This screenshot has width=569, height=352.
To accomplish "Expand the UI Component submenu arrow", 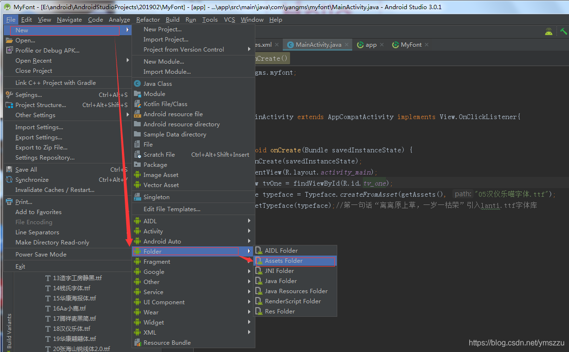I will pyautogui.click(x=249, y=302).
